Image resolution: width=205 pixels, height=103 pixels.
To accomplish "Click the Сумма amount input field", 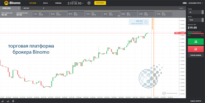I will click(195, 12).
